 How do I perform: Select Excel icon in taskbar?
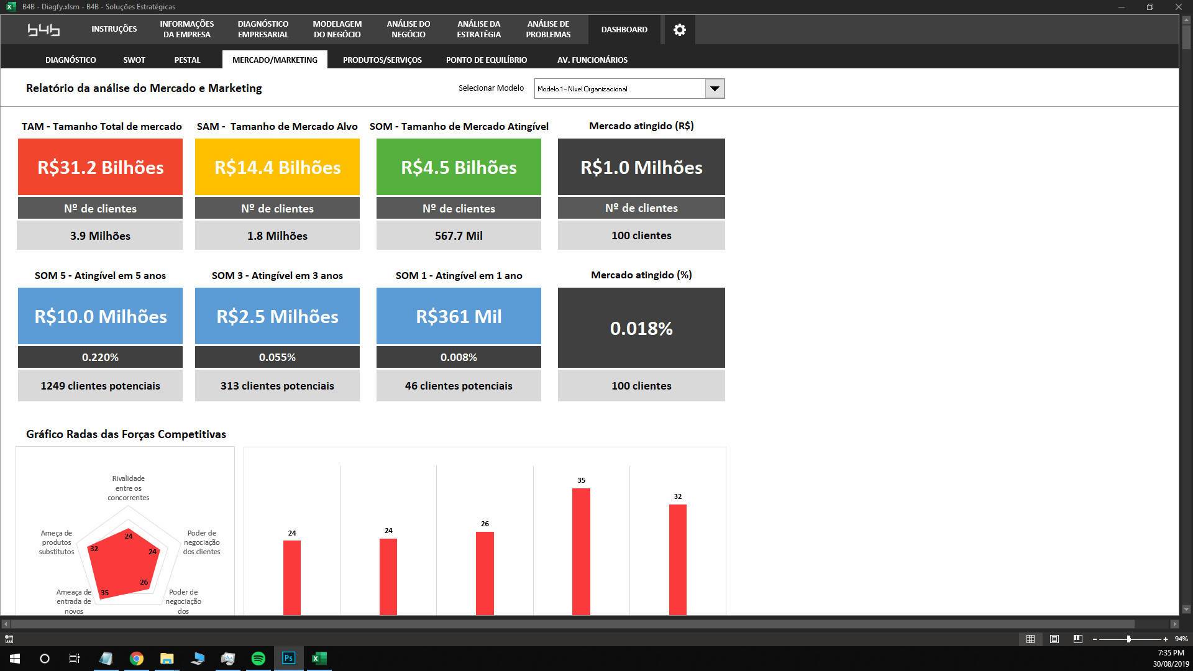click(319, 658)
